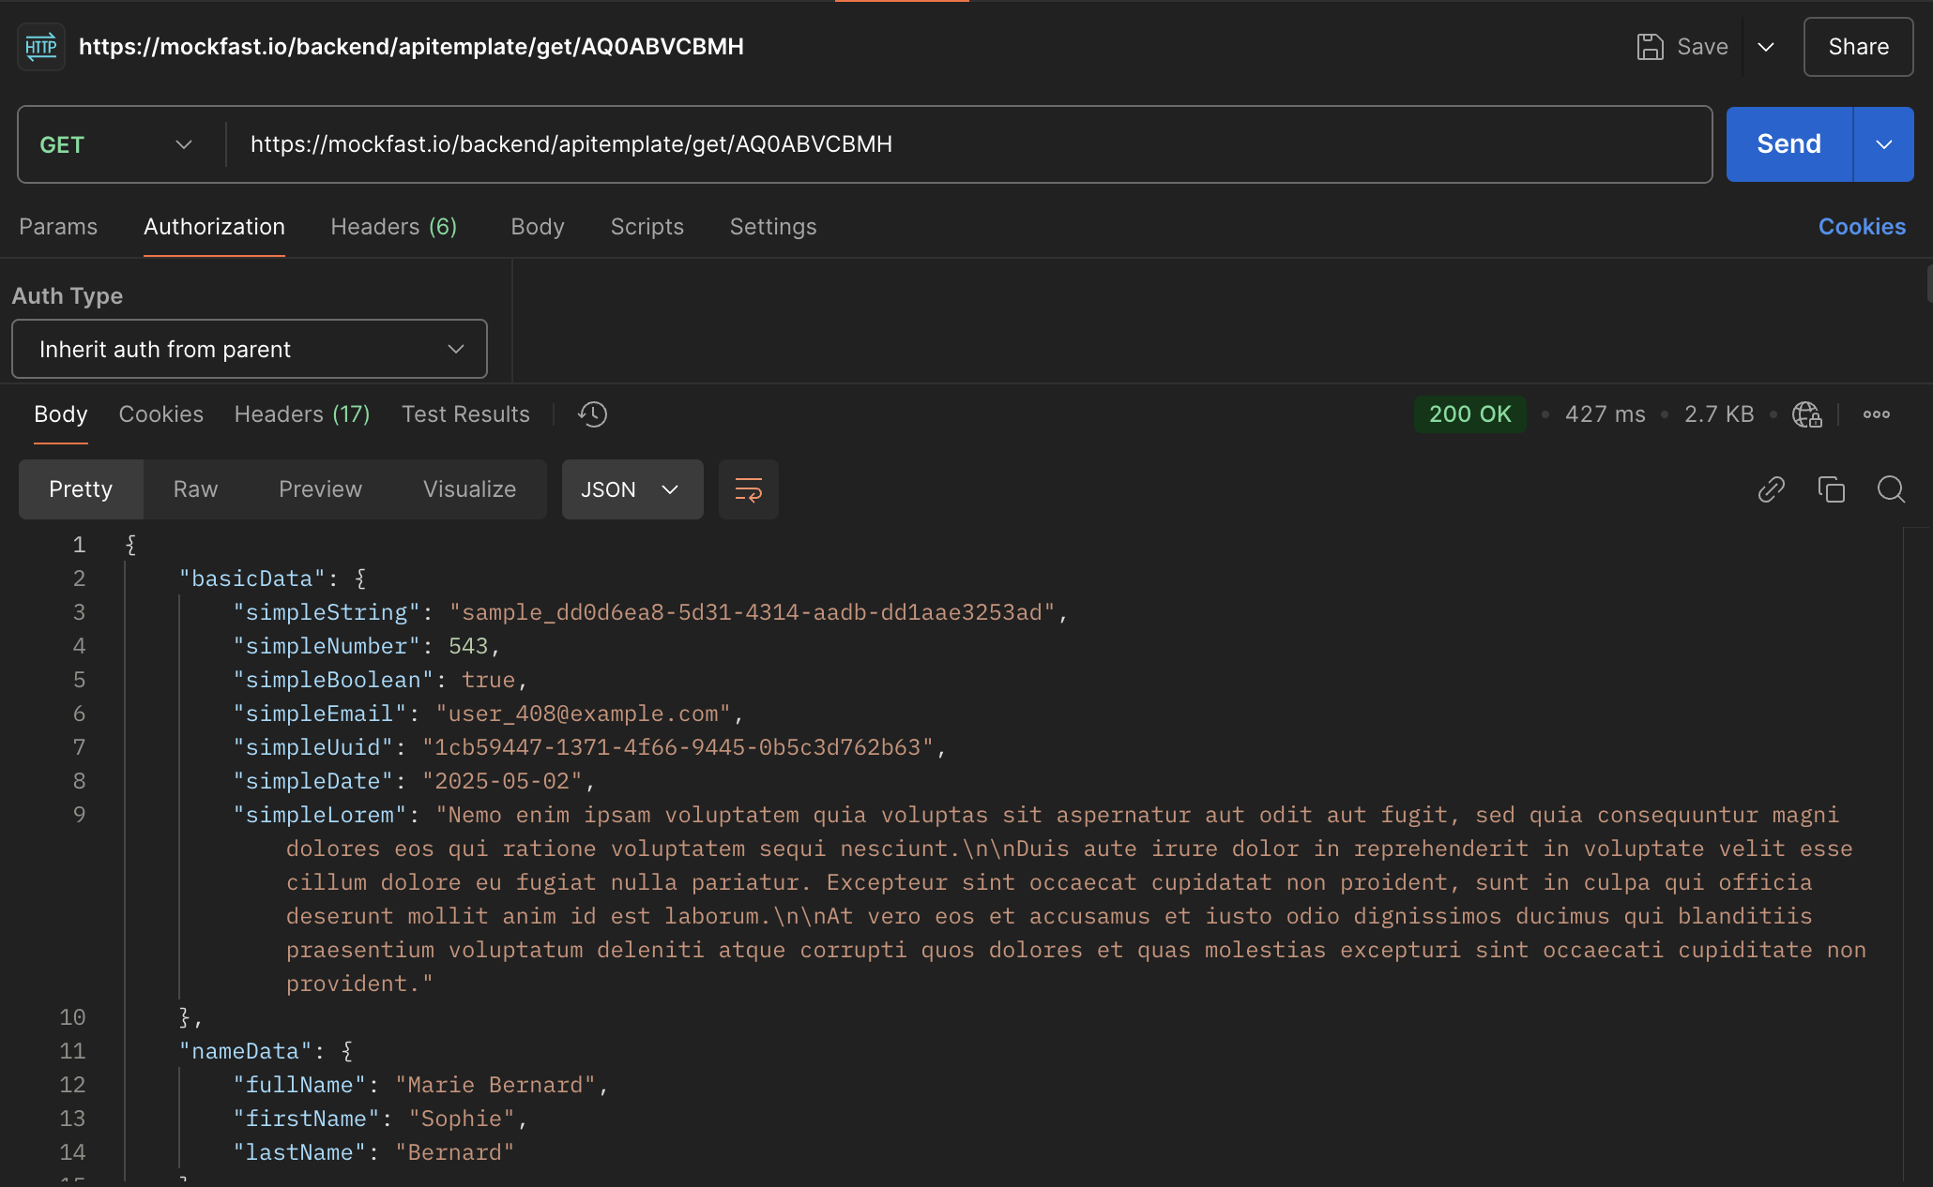Click the Save floppy disk icon
Screen dimensions: 1933x1187
1650,47
